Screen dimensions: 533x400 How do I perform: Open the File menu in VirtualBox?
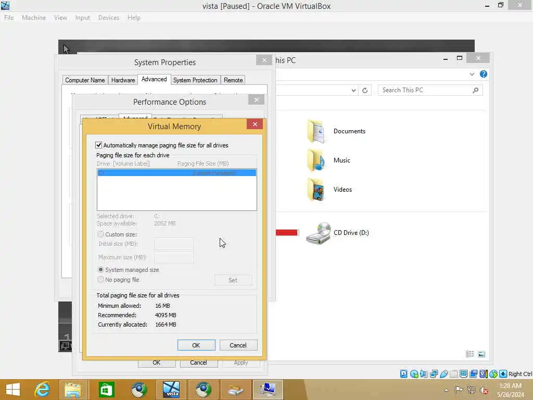9,18
